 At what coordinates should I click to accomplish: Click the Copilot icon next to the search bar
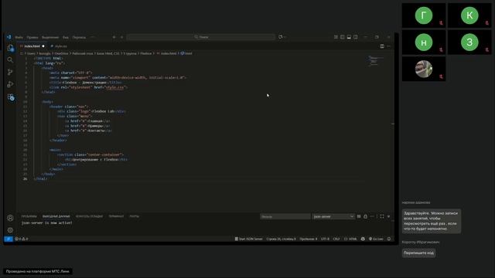point(280,37)
